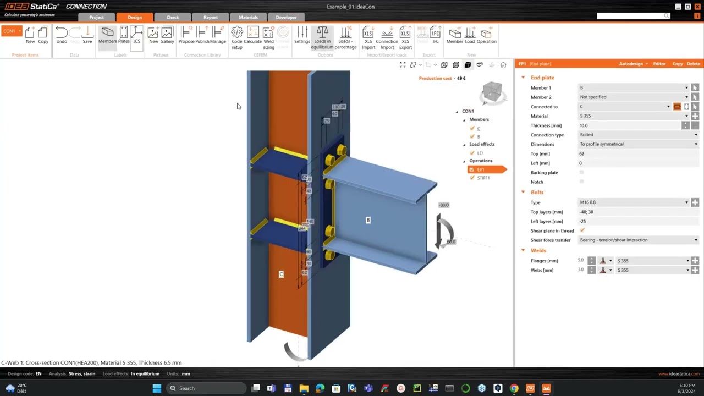704x396 pixels.
Task: Click XLS Export
Action: tap(405, 37)
